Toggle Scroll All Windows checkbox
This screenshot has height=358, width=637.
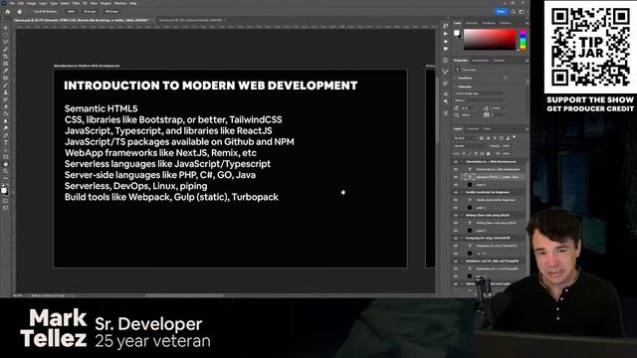[x=33, y=12]
